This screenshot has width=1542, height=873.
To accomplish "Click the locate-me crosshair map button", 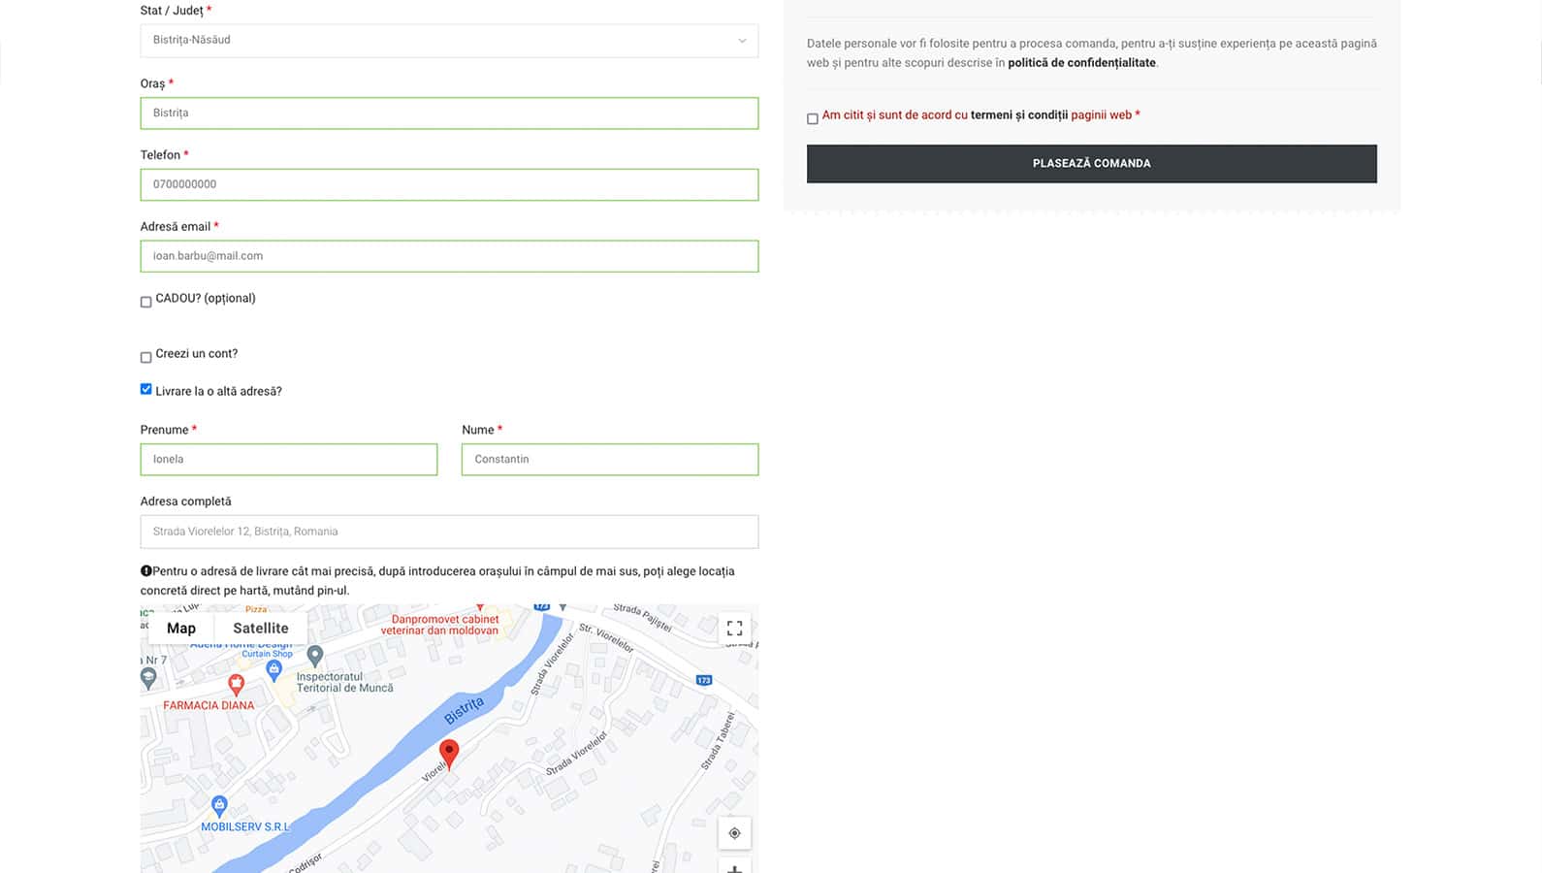I will click(734, 833).
